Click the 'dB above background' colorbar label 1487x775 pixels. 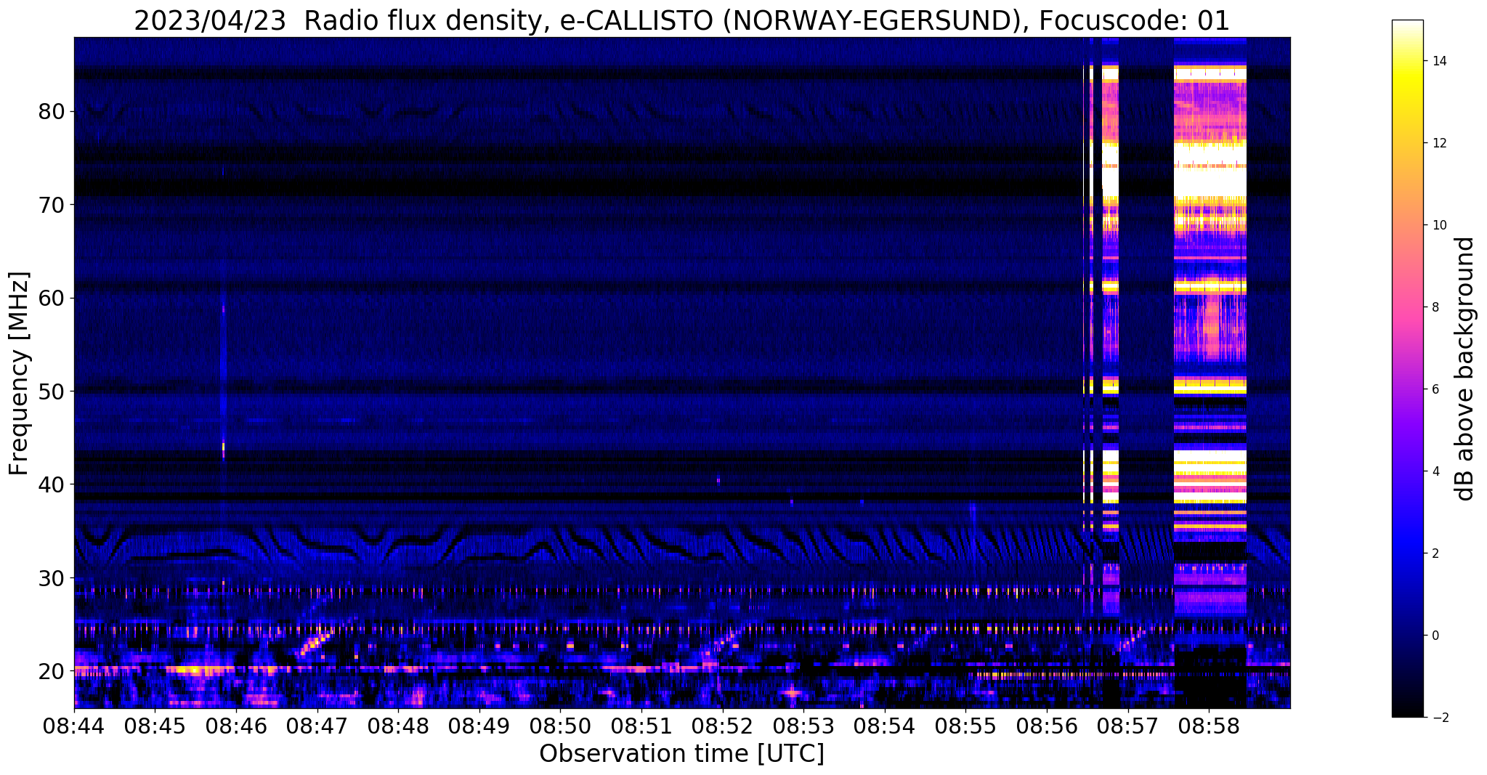click(x=1465, y=369)
